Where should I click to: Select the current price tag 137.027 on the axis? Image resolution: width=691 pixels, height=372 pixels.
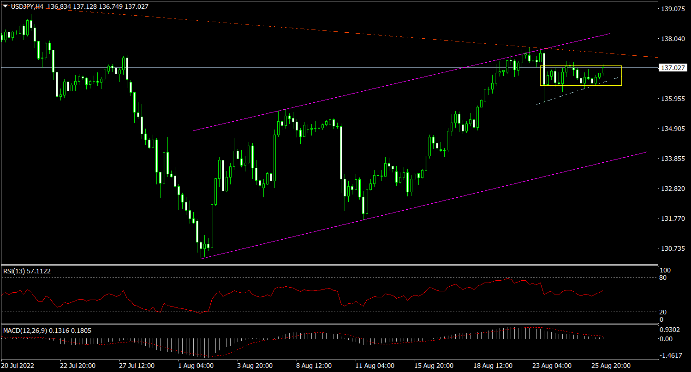pos(674,68)
